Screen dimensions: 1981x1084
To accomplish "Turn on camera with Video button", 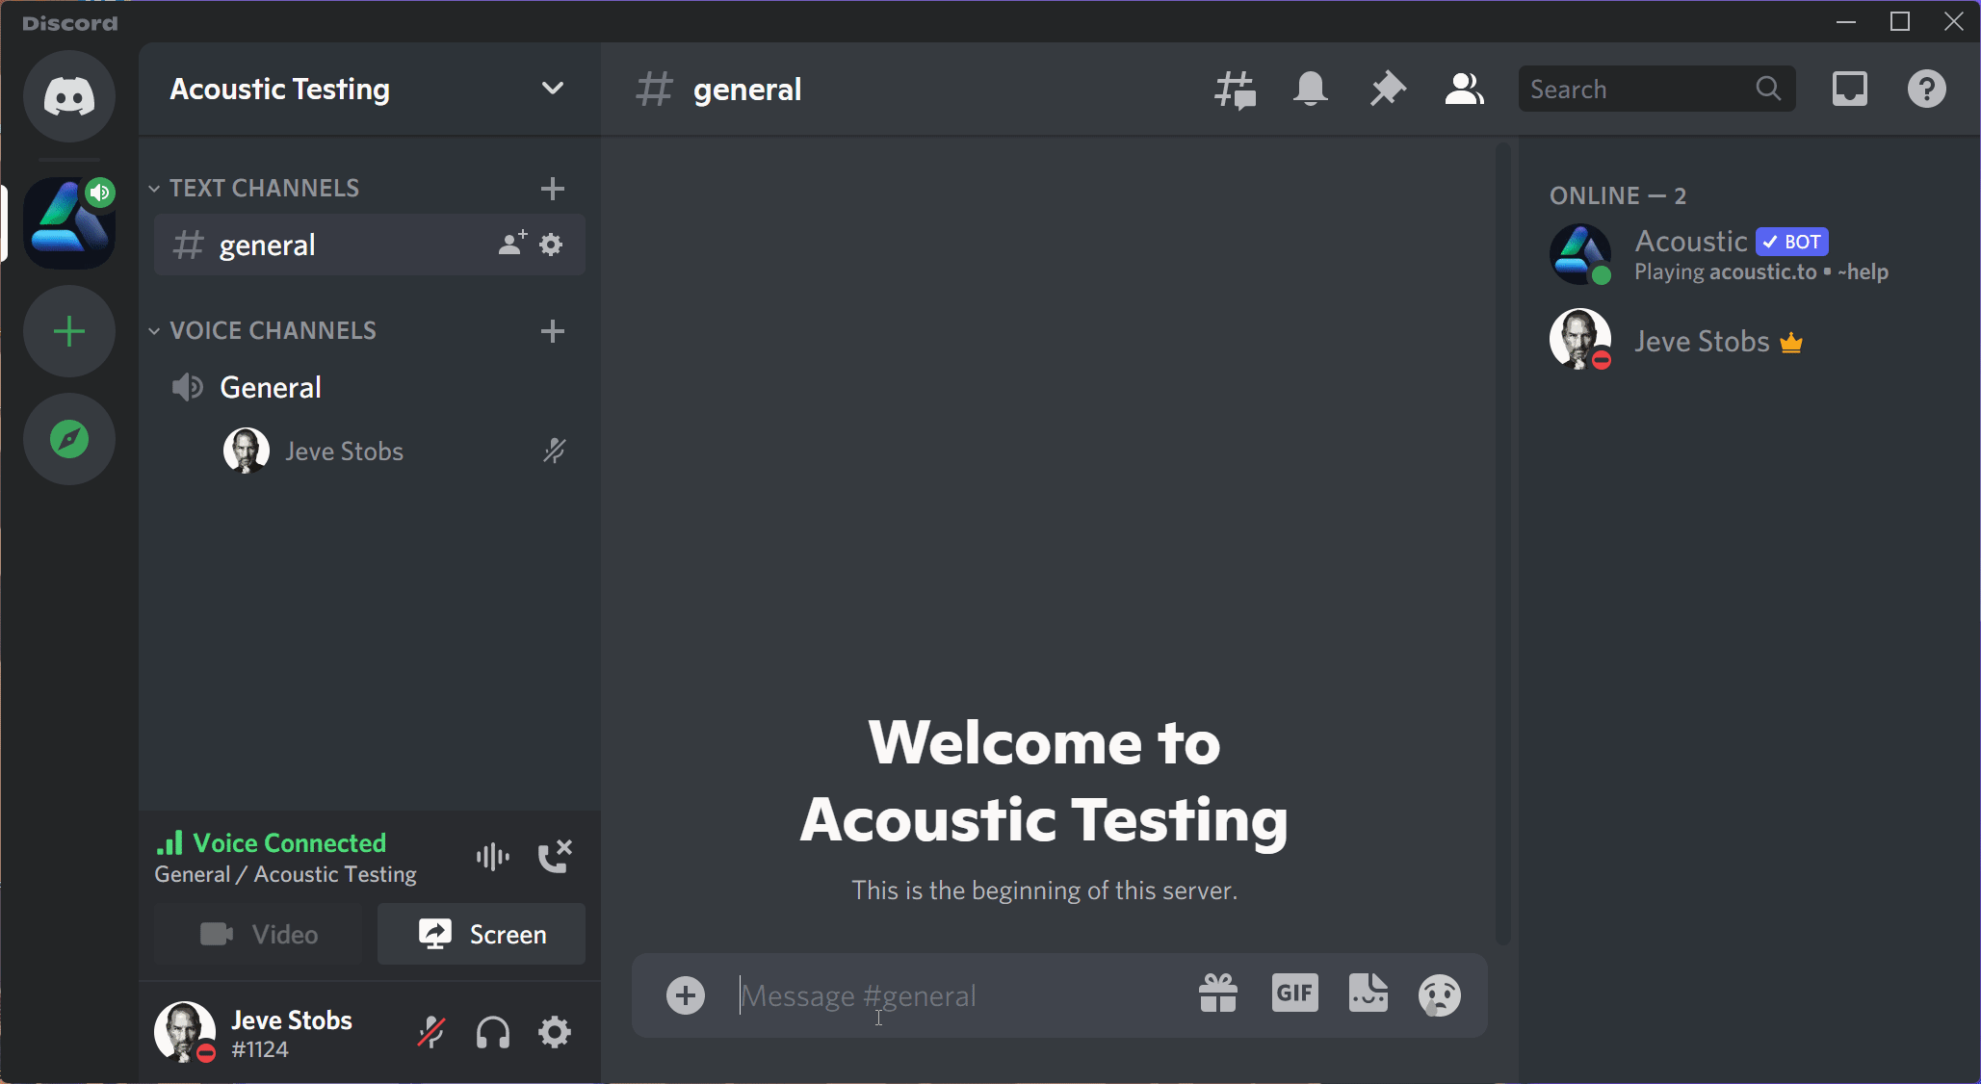I will [x=258, y=934].
